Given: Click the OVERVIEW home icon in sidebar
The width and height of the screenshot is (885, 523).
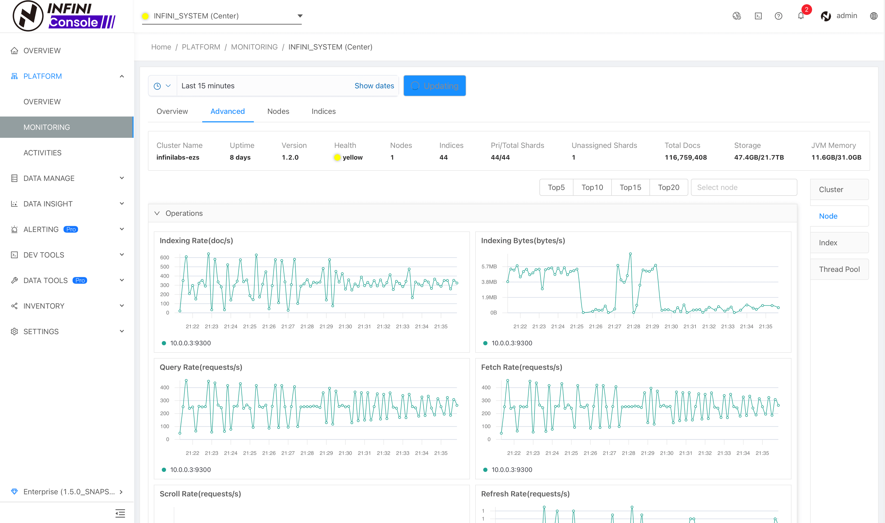Looking at the screenshot, I should pos(14,51).
